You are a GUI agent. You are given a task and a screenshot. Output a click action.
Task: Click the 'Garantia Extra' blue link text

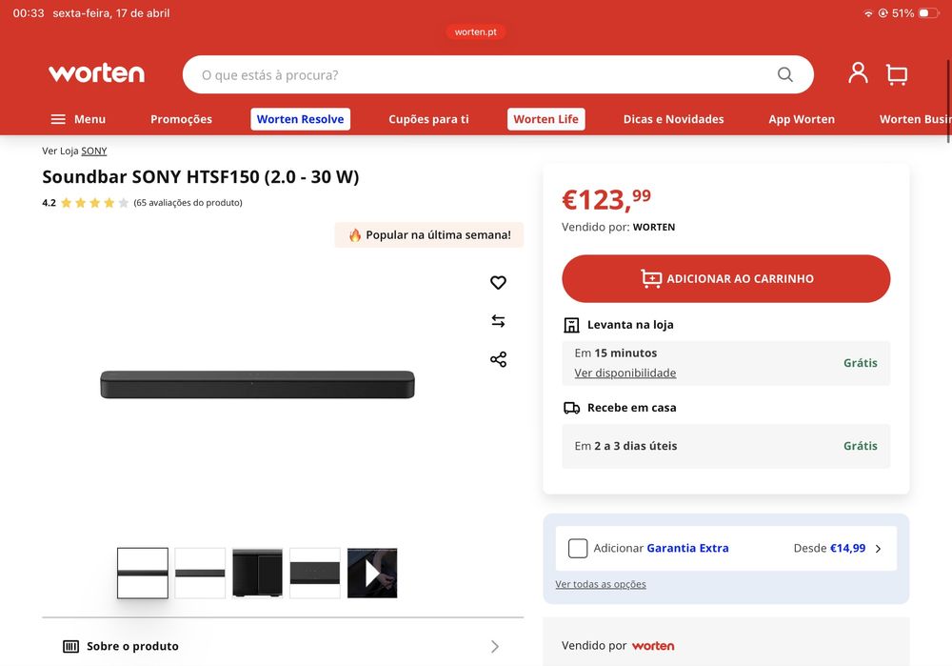687,548
